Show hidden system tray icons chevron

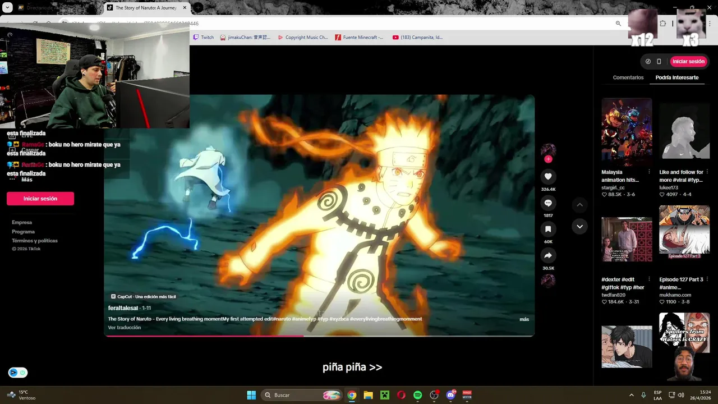(x=631, y=395)
